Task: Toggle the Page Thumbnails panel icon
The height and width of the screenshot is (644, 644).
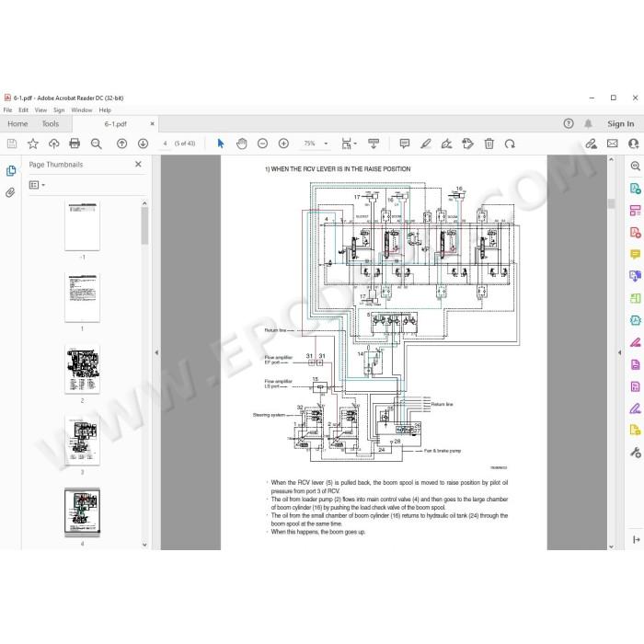Action: point(11,171)
